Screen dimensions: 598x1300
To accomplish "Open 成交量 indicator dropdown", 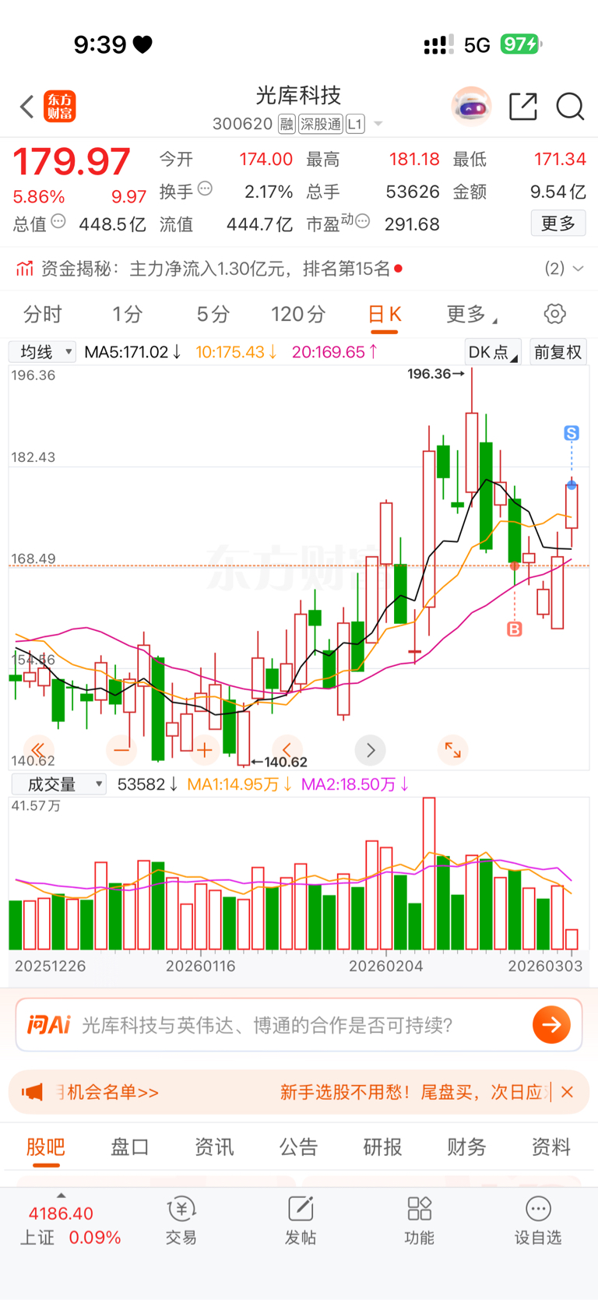I will click(x=58, y=784).
